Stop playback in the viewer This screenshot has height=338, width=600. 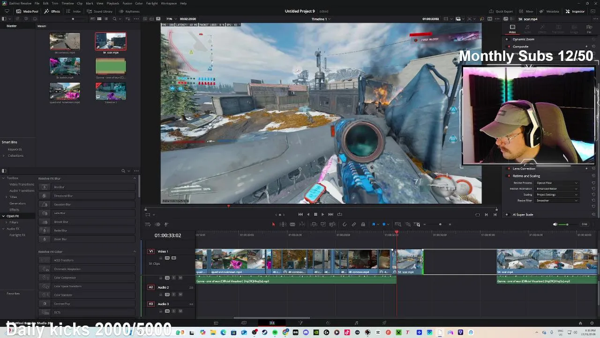point(315,215)
